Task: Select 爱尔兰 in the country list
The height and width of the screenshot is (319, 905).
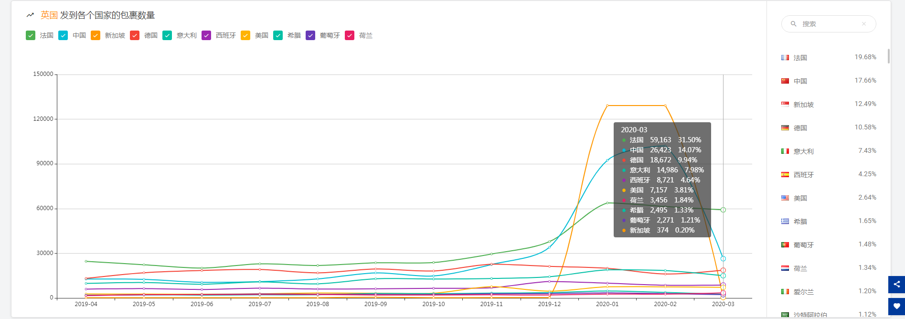Action: 803,292
